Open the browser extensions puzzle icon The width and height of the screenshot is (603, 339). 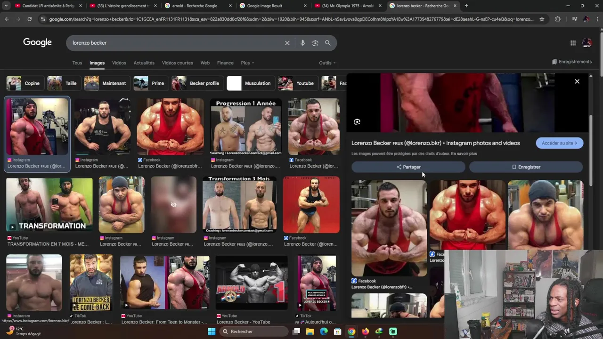(558, 19)
